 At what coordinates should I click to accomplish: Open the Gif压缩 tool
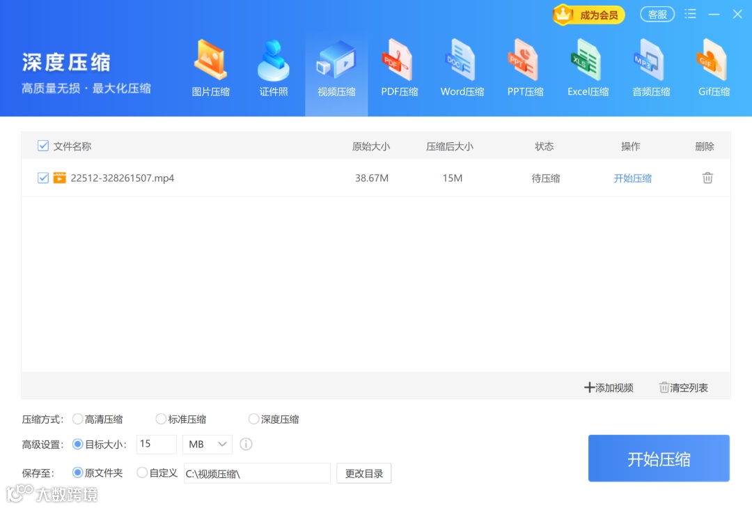(x=714, y=68)
